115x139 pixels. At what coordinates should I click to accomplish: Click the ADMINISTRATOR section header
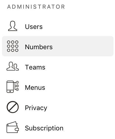36,7
